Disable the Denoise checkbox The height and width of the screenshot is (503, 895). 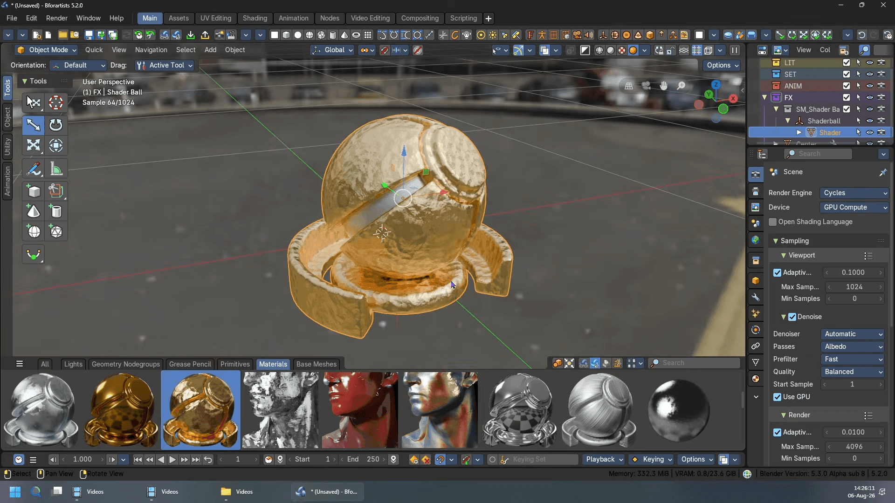click(792, 317)
